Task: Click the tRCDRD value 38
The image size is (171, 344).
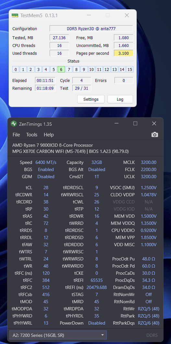Action: click(46, 202)
